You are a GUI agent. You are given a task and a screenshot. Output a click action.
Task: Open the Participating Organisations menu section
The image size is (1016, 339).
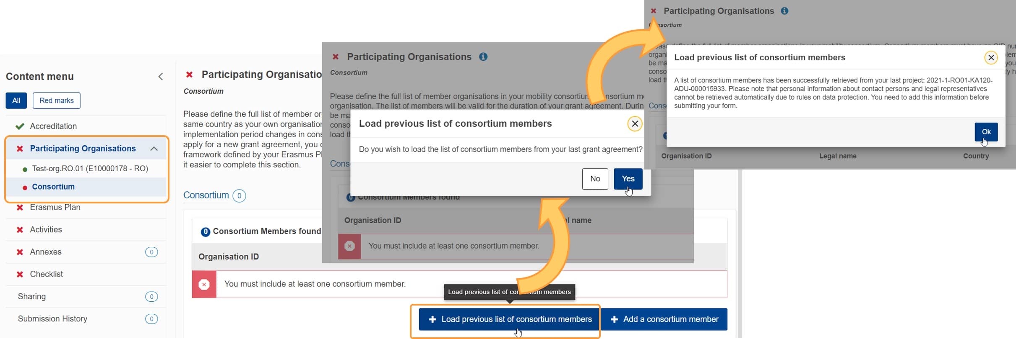(83, 149)
